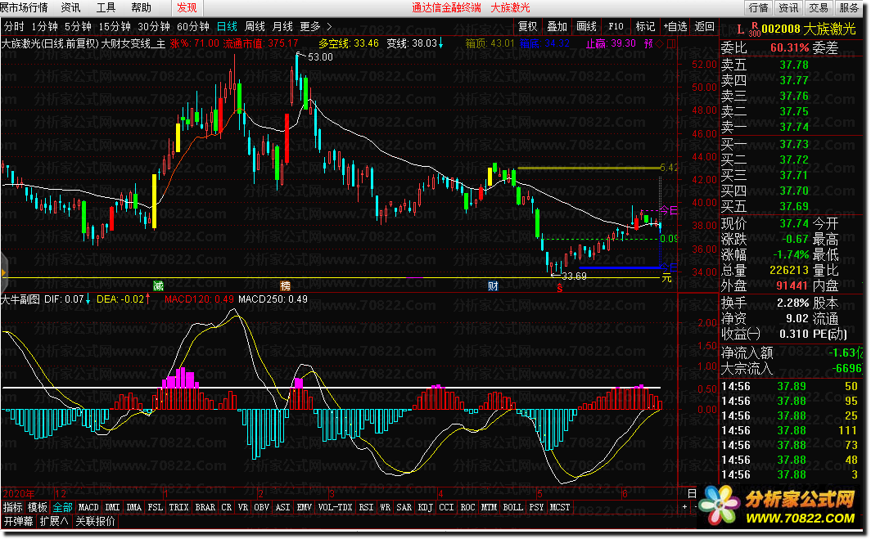This screenshot has width=871, height=539.
Task: Toggle 复权 price adjustment
Action: [528, 26]
